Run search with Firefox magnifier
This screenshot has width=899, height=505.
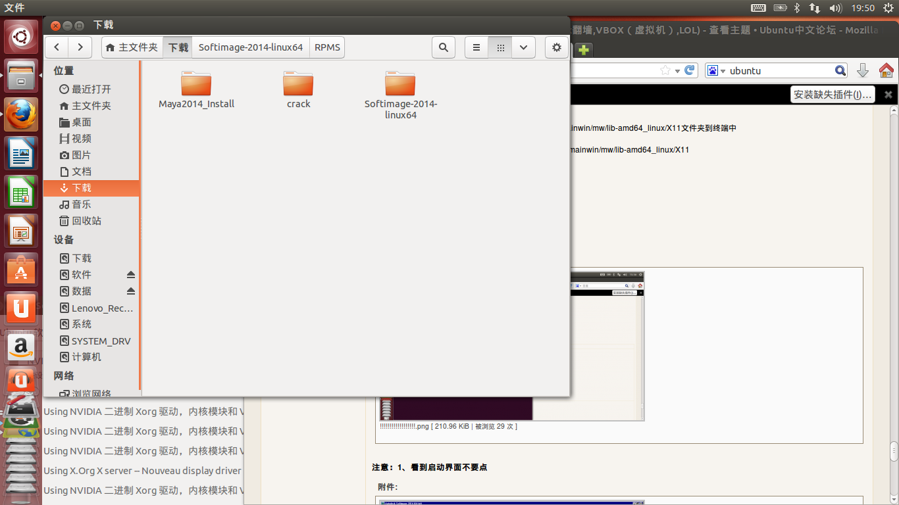click(x=840, y=70)
